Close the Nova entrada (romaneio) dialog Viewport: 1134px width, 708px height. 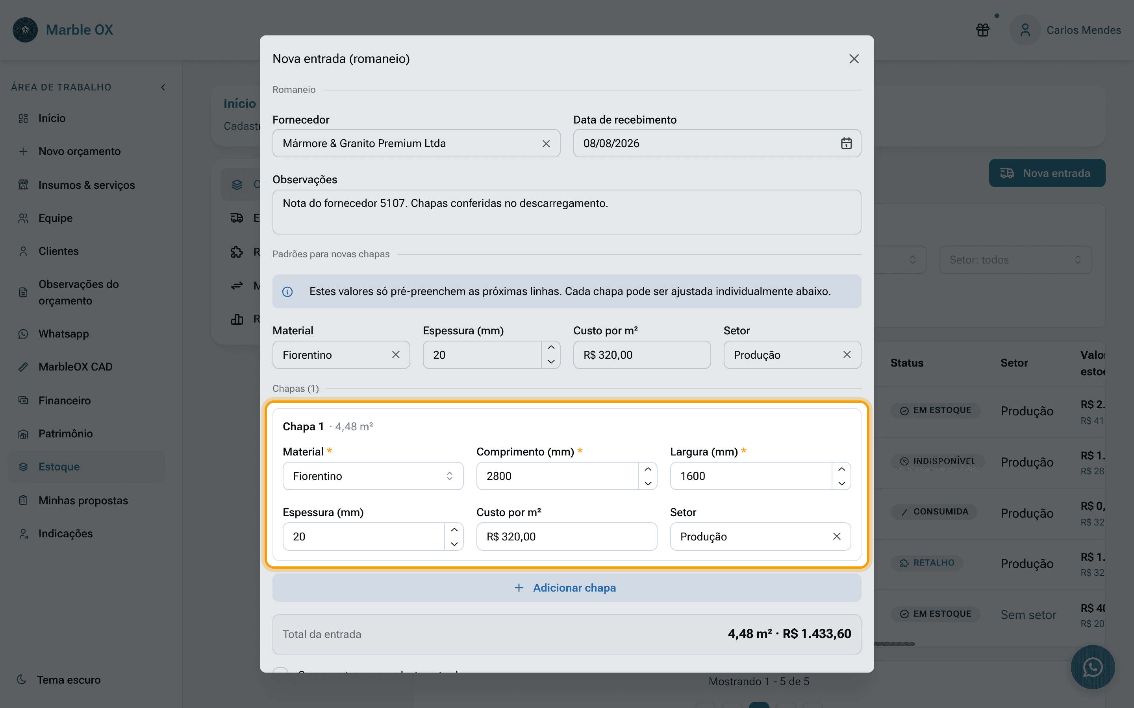pyautogui.click(x=854, y=59)
